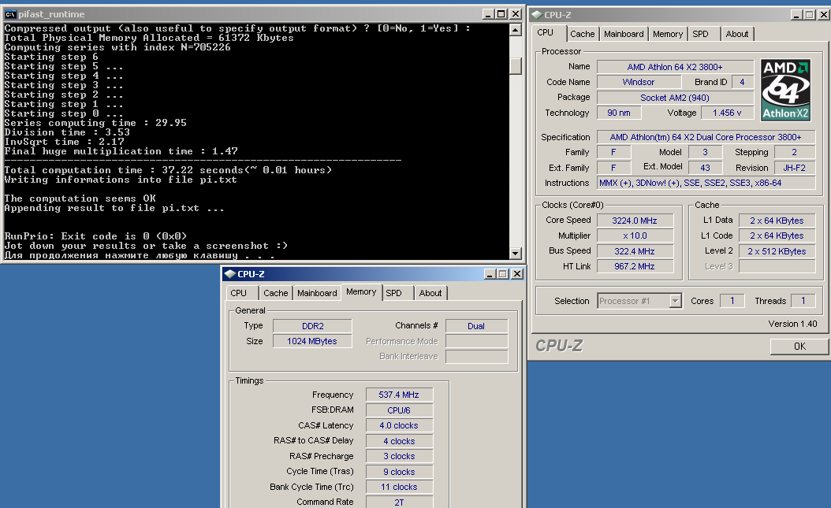Click the Brand ID value '4'

(743, 82)
